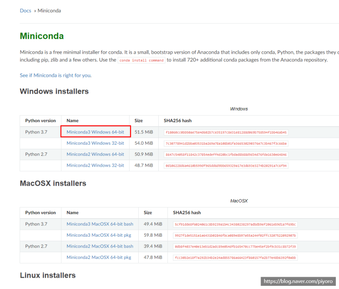This screenshot has width=339, height=289.
Task: Download Miniconda2 Windows 32-bit installer
Action: pos(95,165)
